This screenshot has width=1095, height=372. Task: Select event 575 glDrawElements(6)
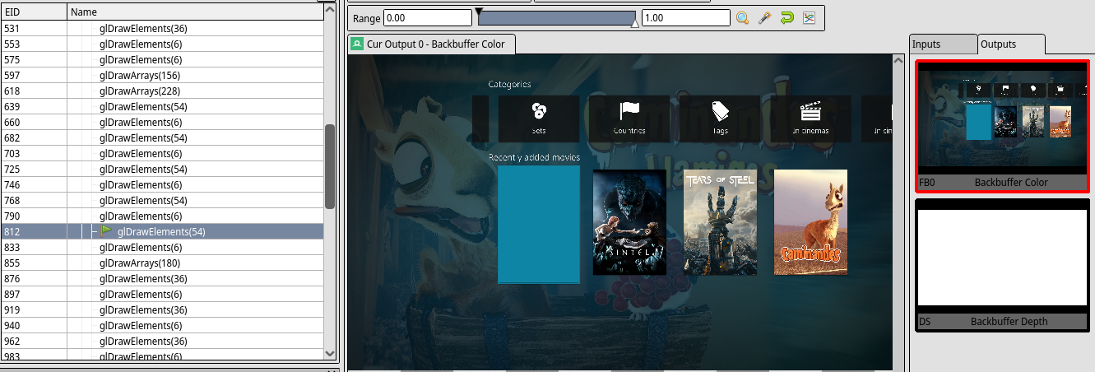(x=161, y=60)
